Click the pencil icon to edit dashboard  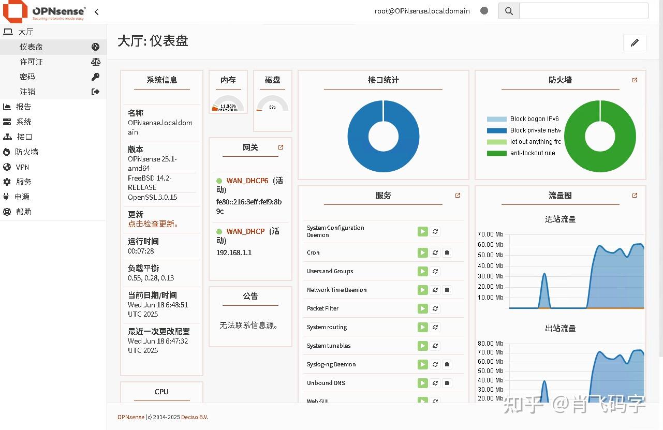pyautogui.click(x=634, y=43)
